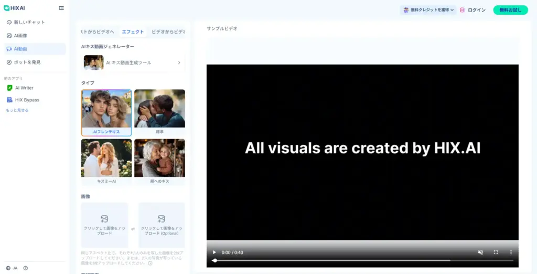Swap the two uploaded images icon
This screenshot has height=274, width=537.
point(133,229)
